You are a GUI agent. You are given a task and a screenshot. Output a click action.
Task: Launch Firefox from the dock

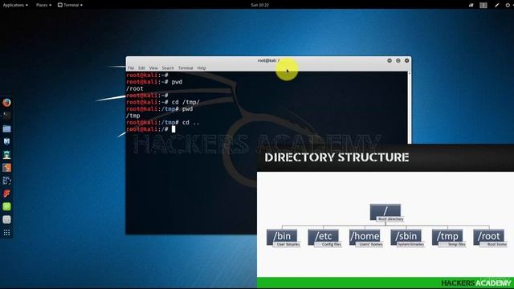pyautogui.click(x=6, y=103)
